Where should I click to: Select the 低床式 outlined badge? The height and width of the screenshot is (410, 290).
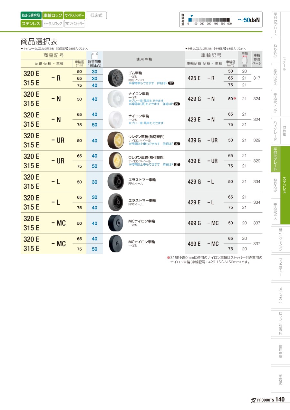pos(96,15)
